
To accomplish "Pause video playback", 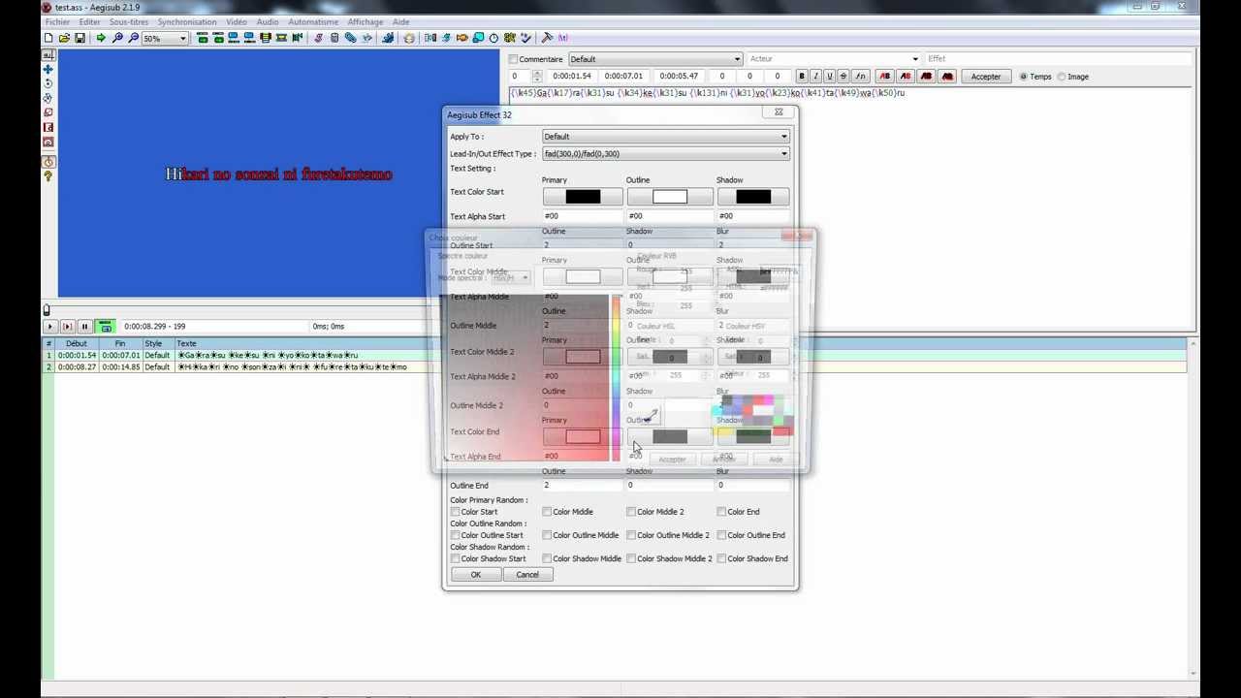I will coord(84,327).
